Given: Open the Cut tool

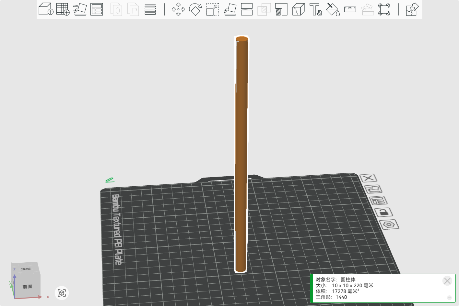Looking at the screenshot, I should [x=247, y=9].
